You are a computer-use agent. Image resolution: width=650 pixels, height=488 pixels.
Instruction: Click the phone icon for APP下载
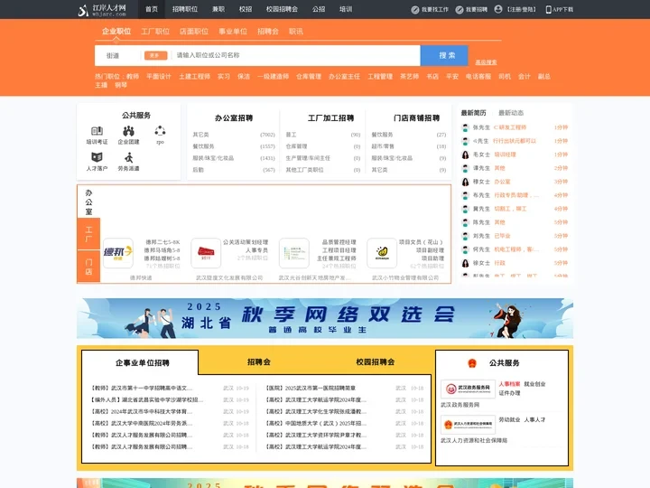click(x=549, y=10)
